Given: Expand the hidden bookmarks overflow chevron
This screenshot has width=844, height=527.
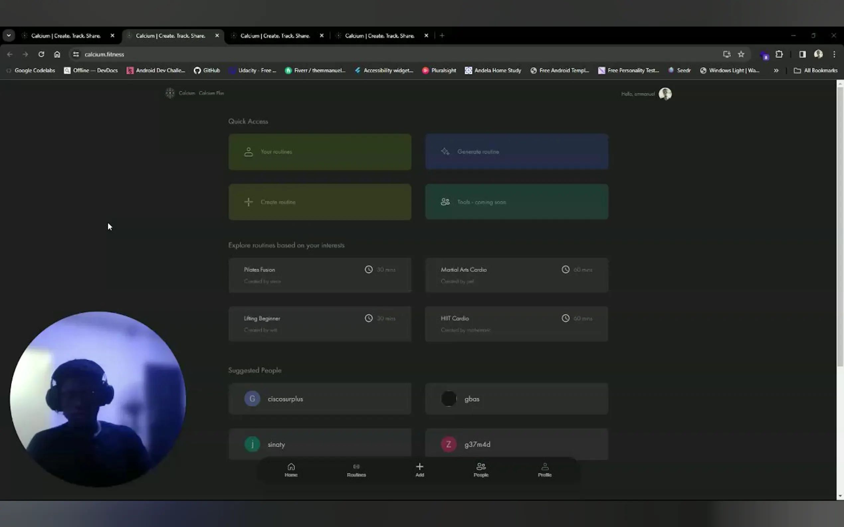Looking at the screenshot, I should click(776, 70).
